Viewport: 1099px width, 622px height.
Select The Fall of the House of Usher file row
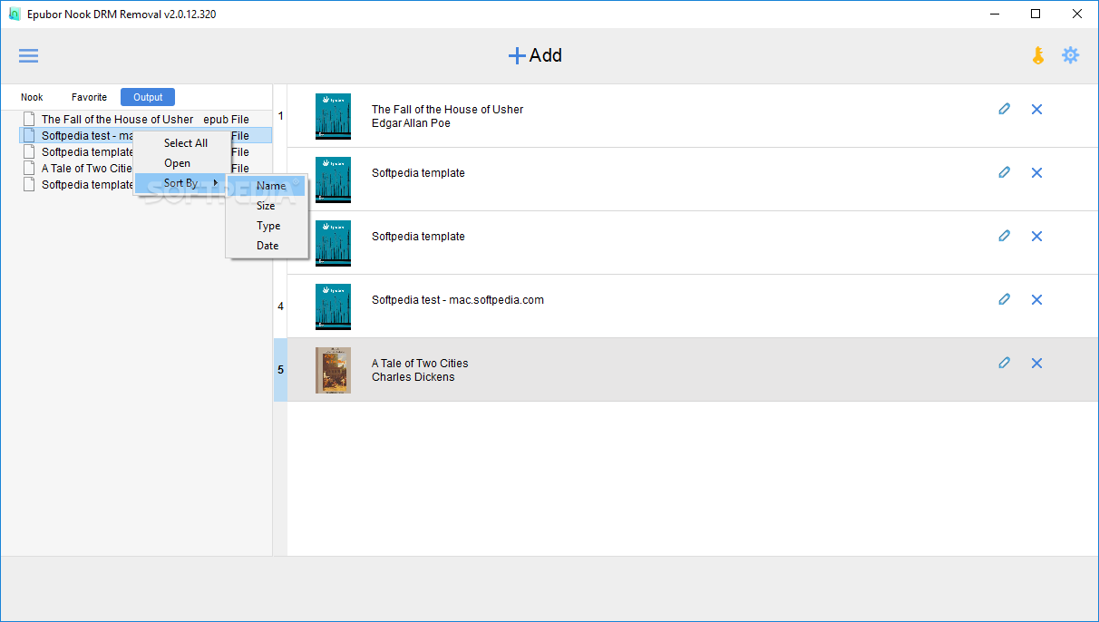point(145,119)
